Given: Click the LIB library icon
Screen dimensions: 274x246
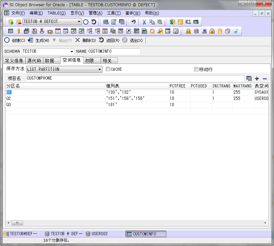Looking at the screenshot, I should click(x=168, y=31).
